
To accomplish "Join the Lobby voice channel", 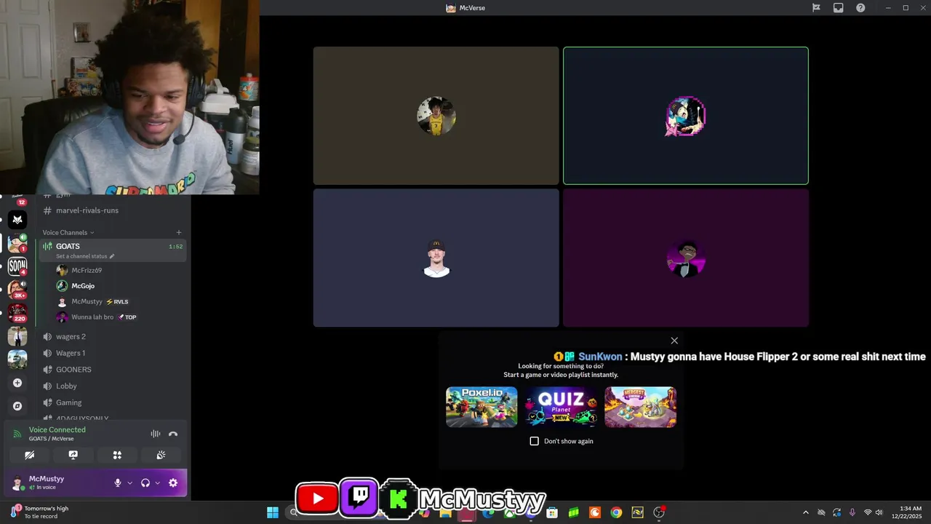I will [113, 386].
